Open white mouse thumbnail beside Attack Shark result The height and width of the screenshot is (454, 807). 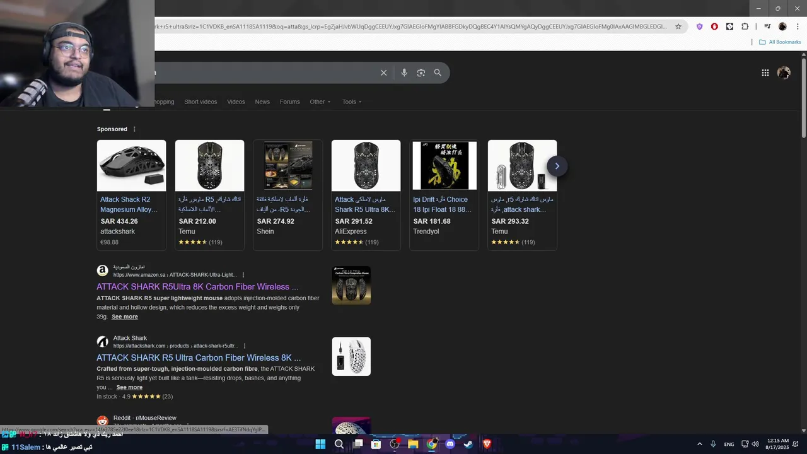pyautogui.click(x=351, y=356)
